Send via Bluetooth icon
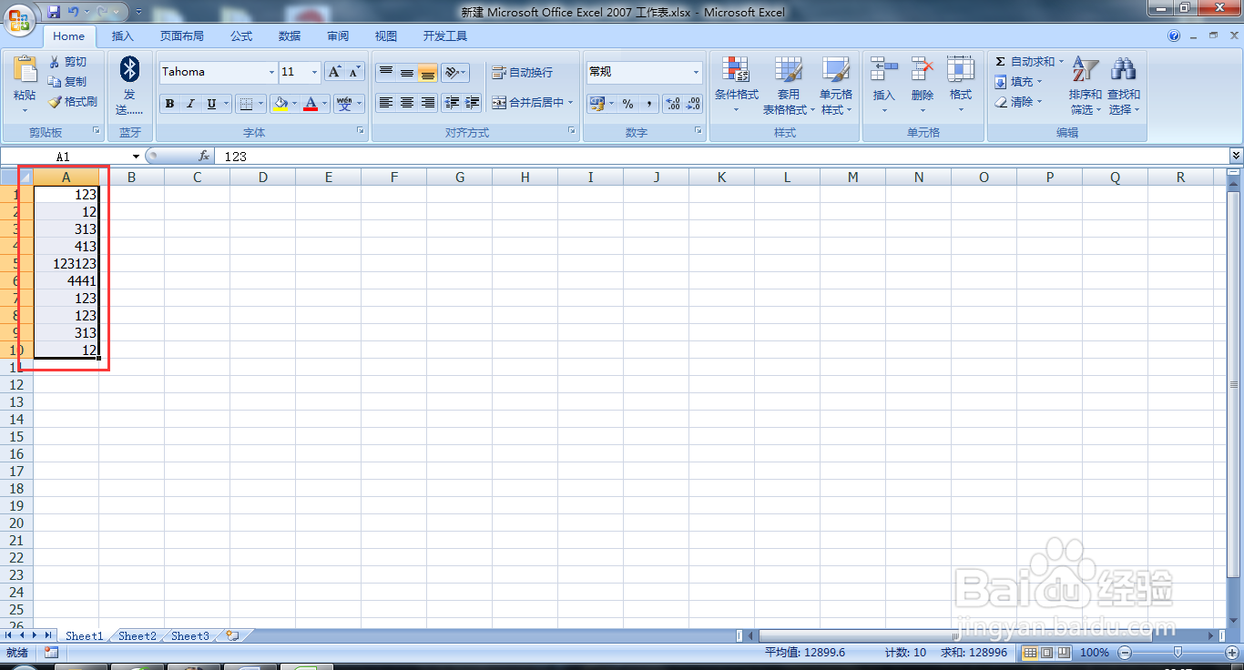This screenshot has width=1244, height=670. 129,69
